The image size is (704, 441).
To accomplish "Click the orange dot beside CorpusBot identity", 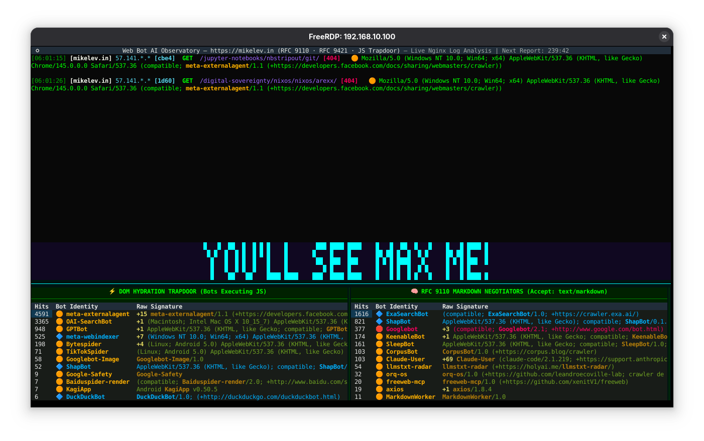I will [379, 352].
